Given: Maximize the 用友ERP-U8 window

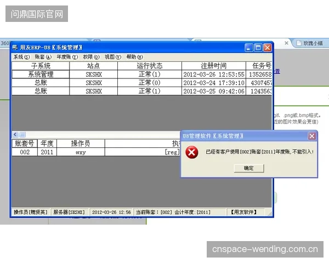Looking at the screenshot, I should 258,48.
